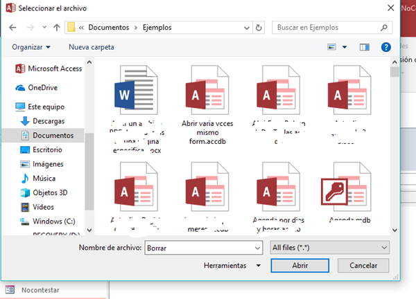Image resolution: width=416 pixels, height=299 pixels.
Task: Click the Nueva carpeta button
Action: tap(91, 47)
